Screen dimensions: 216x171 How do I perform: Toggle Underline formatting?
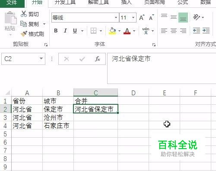click(75, 31)
